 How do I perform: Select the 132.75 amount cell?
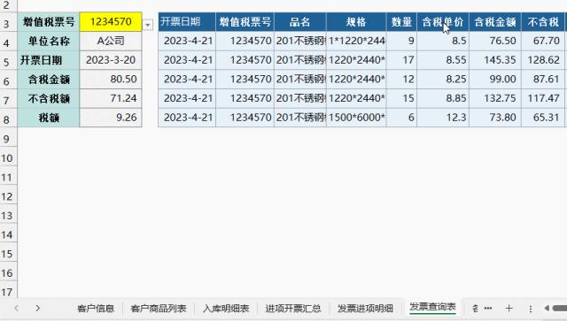[x=495, y=98]
